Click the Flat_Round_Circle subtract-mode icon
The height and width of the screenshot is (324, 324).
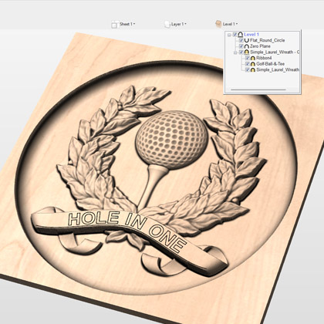247,40
